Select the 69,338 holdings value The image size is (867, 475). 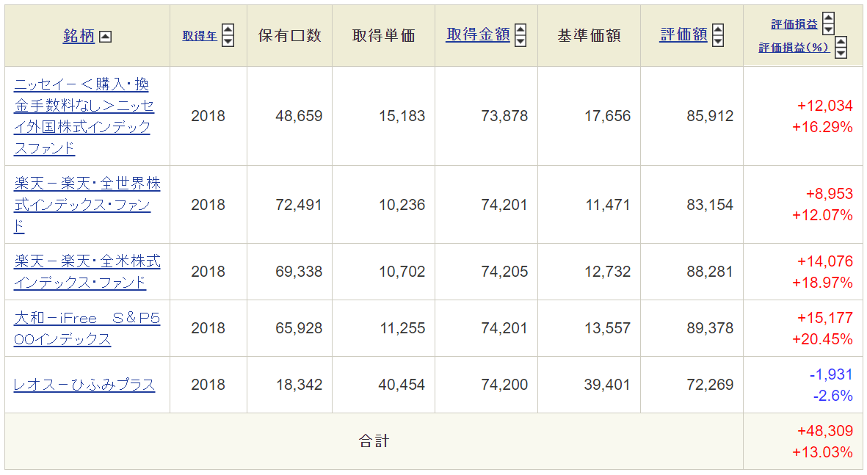[x=299, y=272]
